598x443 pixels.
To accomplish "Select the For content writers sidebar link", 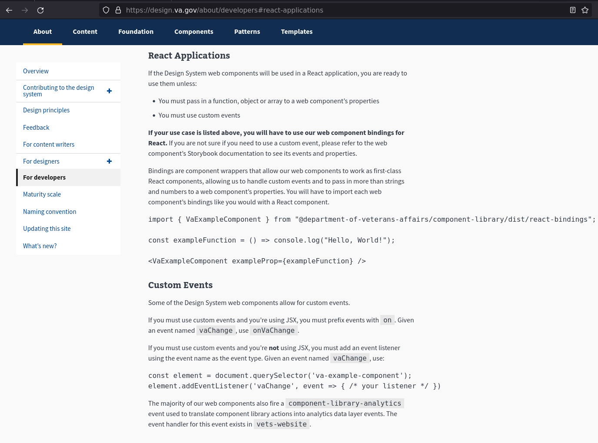I will [x=49, y=144].
